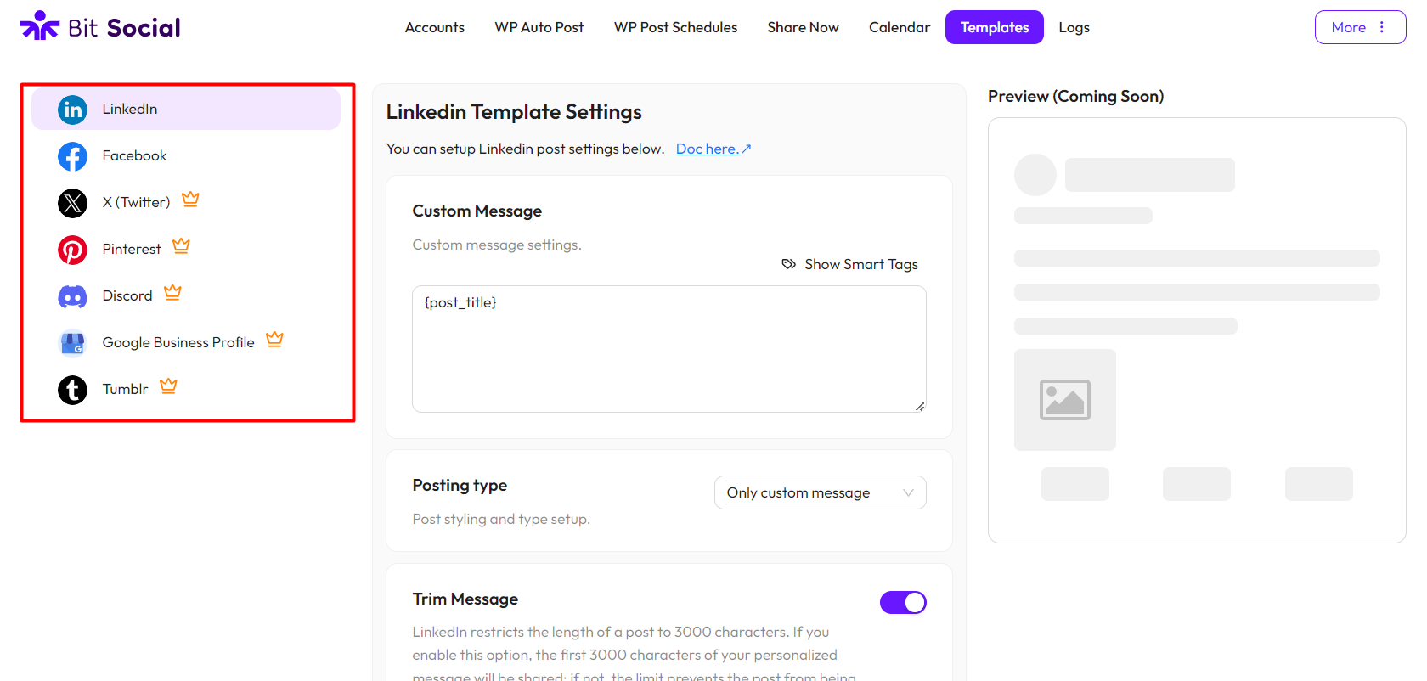Select the LinkedIn icon in sidebar
This screenshot has height=681, width=1427.
click(72, 110)
